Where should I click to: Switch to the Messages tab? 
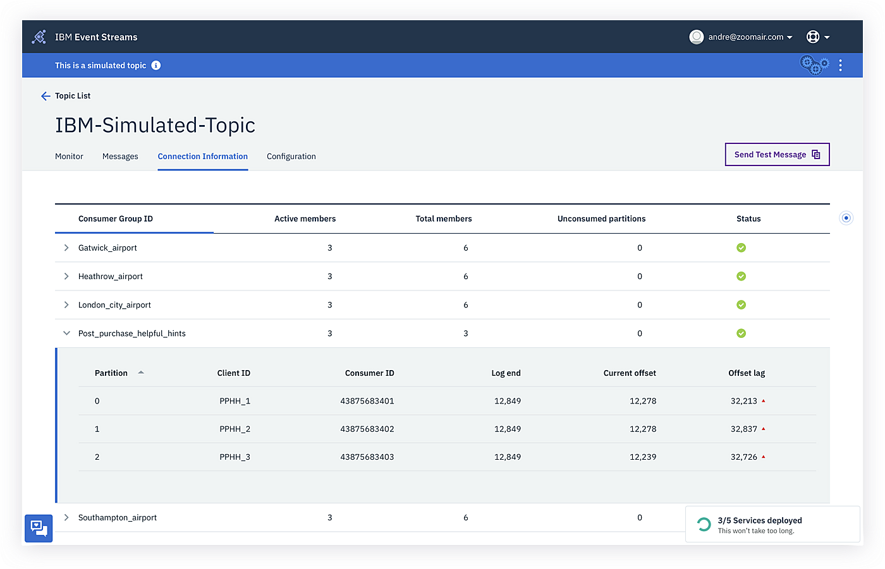pyautogui.click(x=120, y=157)
